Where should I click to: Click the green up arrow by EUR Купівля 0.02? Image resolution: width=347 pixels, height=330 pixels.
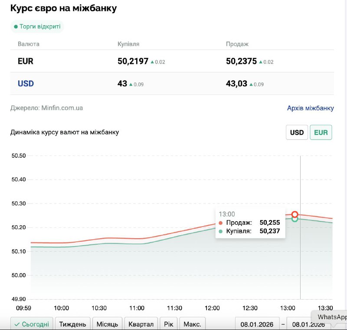[152, 62]
